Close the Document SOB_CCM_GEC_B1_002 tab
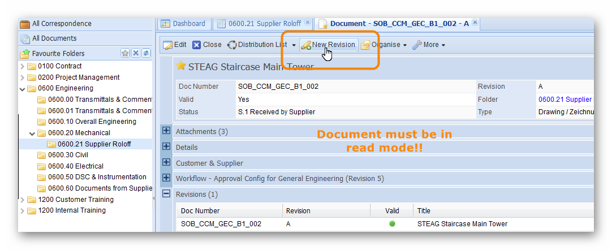This screenshot has height=250, width=612. [x=475, y=23]
